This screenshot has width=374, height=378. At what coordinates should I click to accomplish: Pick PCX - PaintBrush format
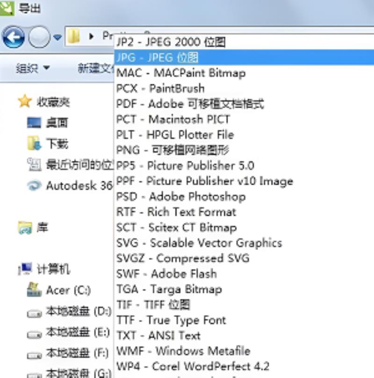(244, 88)
